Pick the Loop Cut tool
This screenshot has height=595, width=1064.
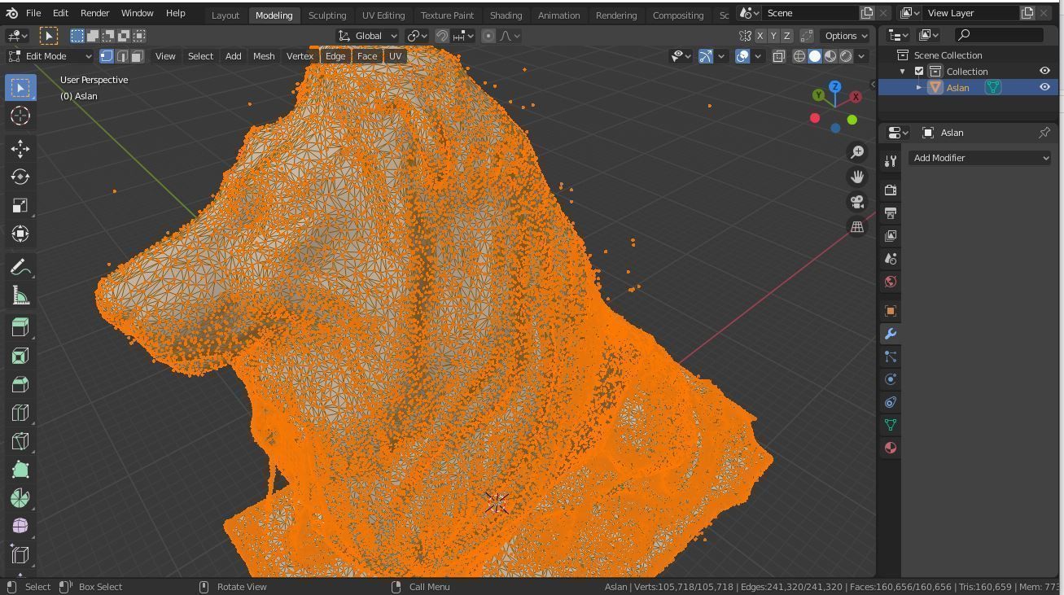pyautogui.click(x=20, y=413)
